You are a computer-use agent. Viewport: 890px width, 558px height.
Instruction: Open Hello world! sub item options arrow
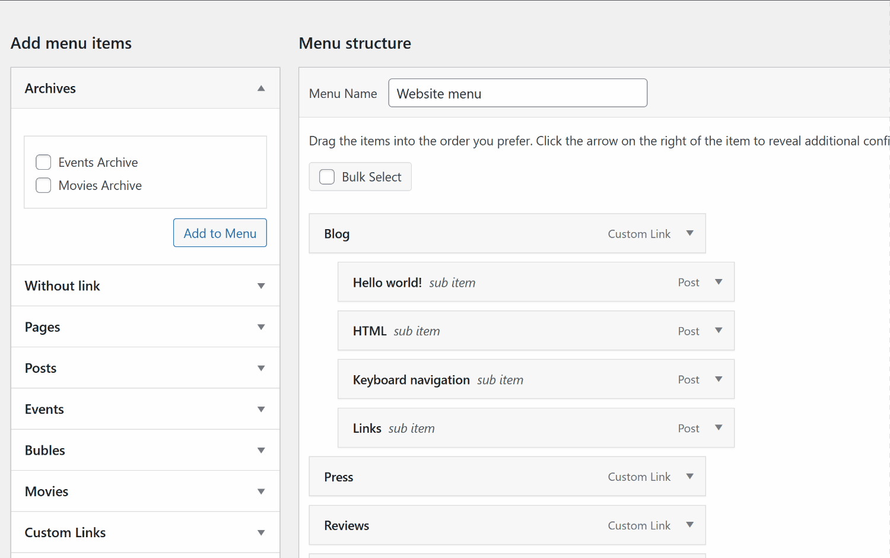coord(719,282)
